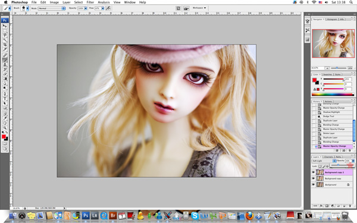
Task: Click the foreground red color swatch in toolbox
Action: pos(4,137)
